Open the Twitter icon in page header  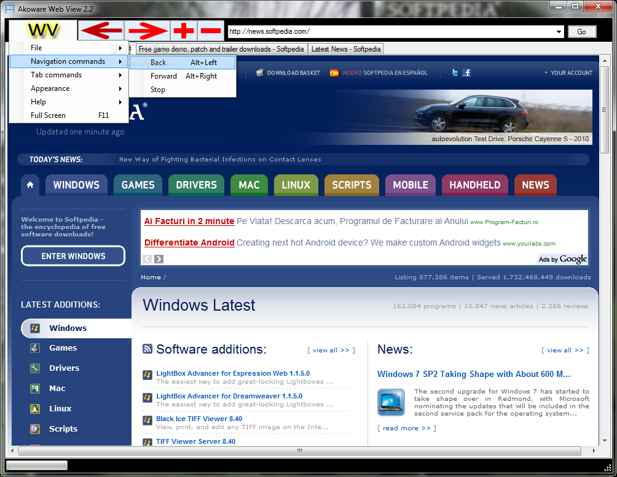click(455, 72)
